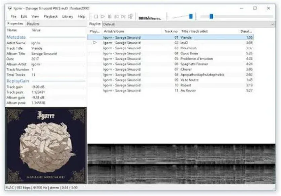This screenshot has height=196, width=281.
Task: Sort by Duration column header
Action: [x=246, y=31]
